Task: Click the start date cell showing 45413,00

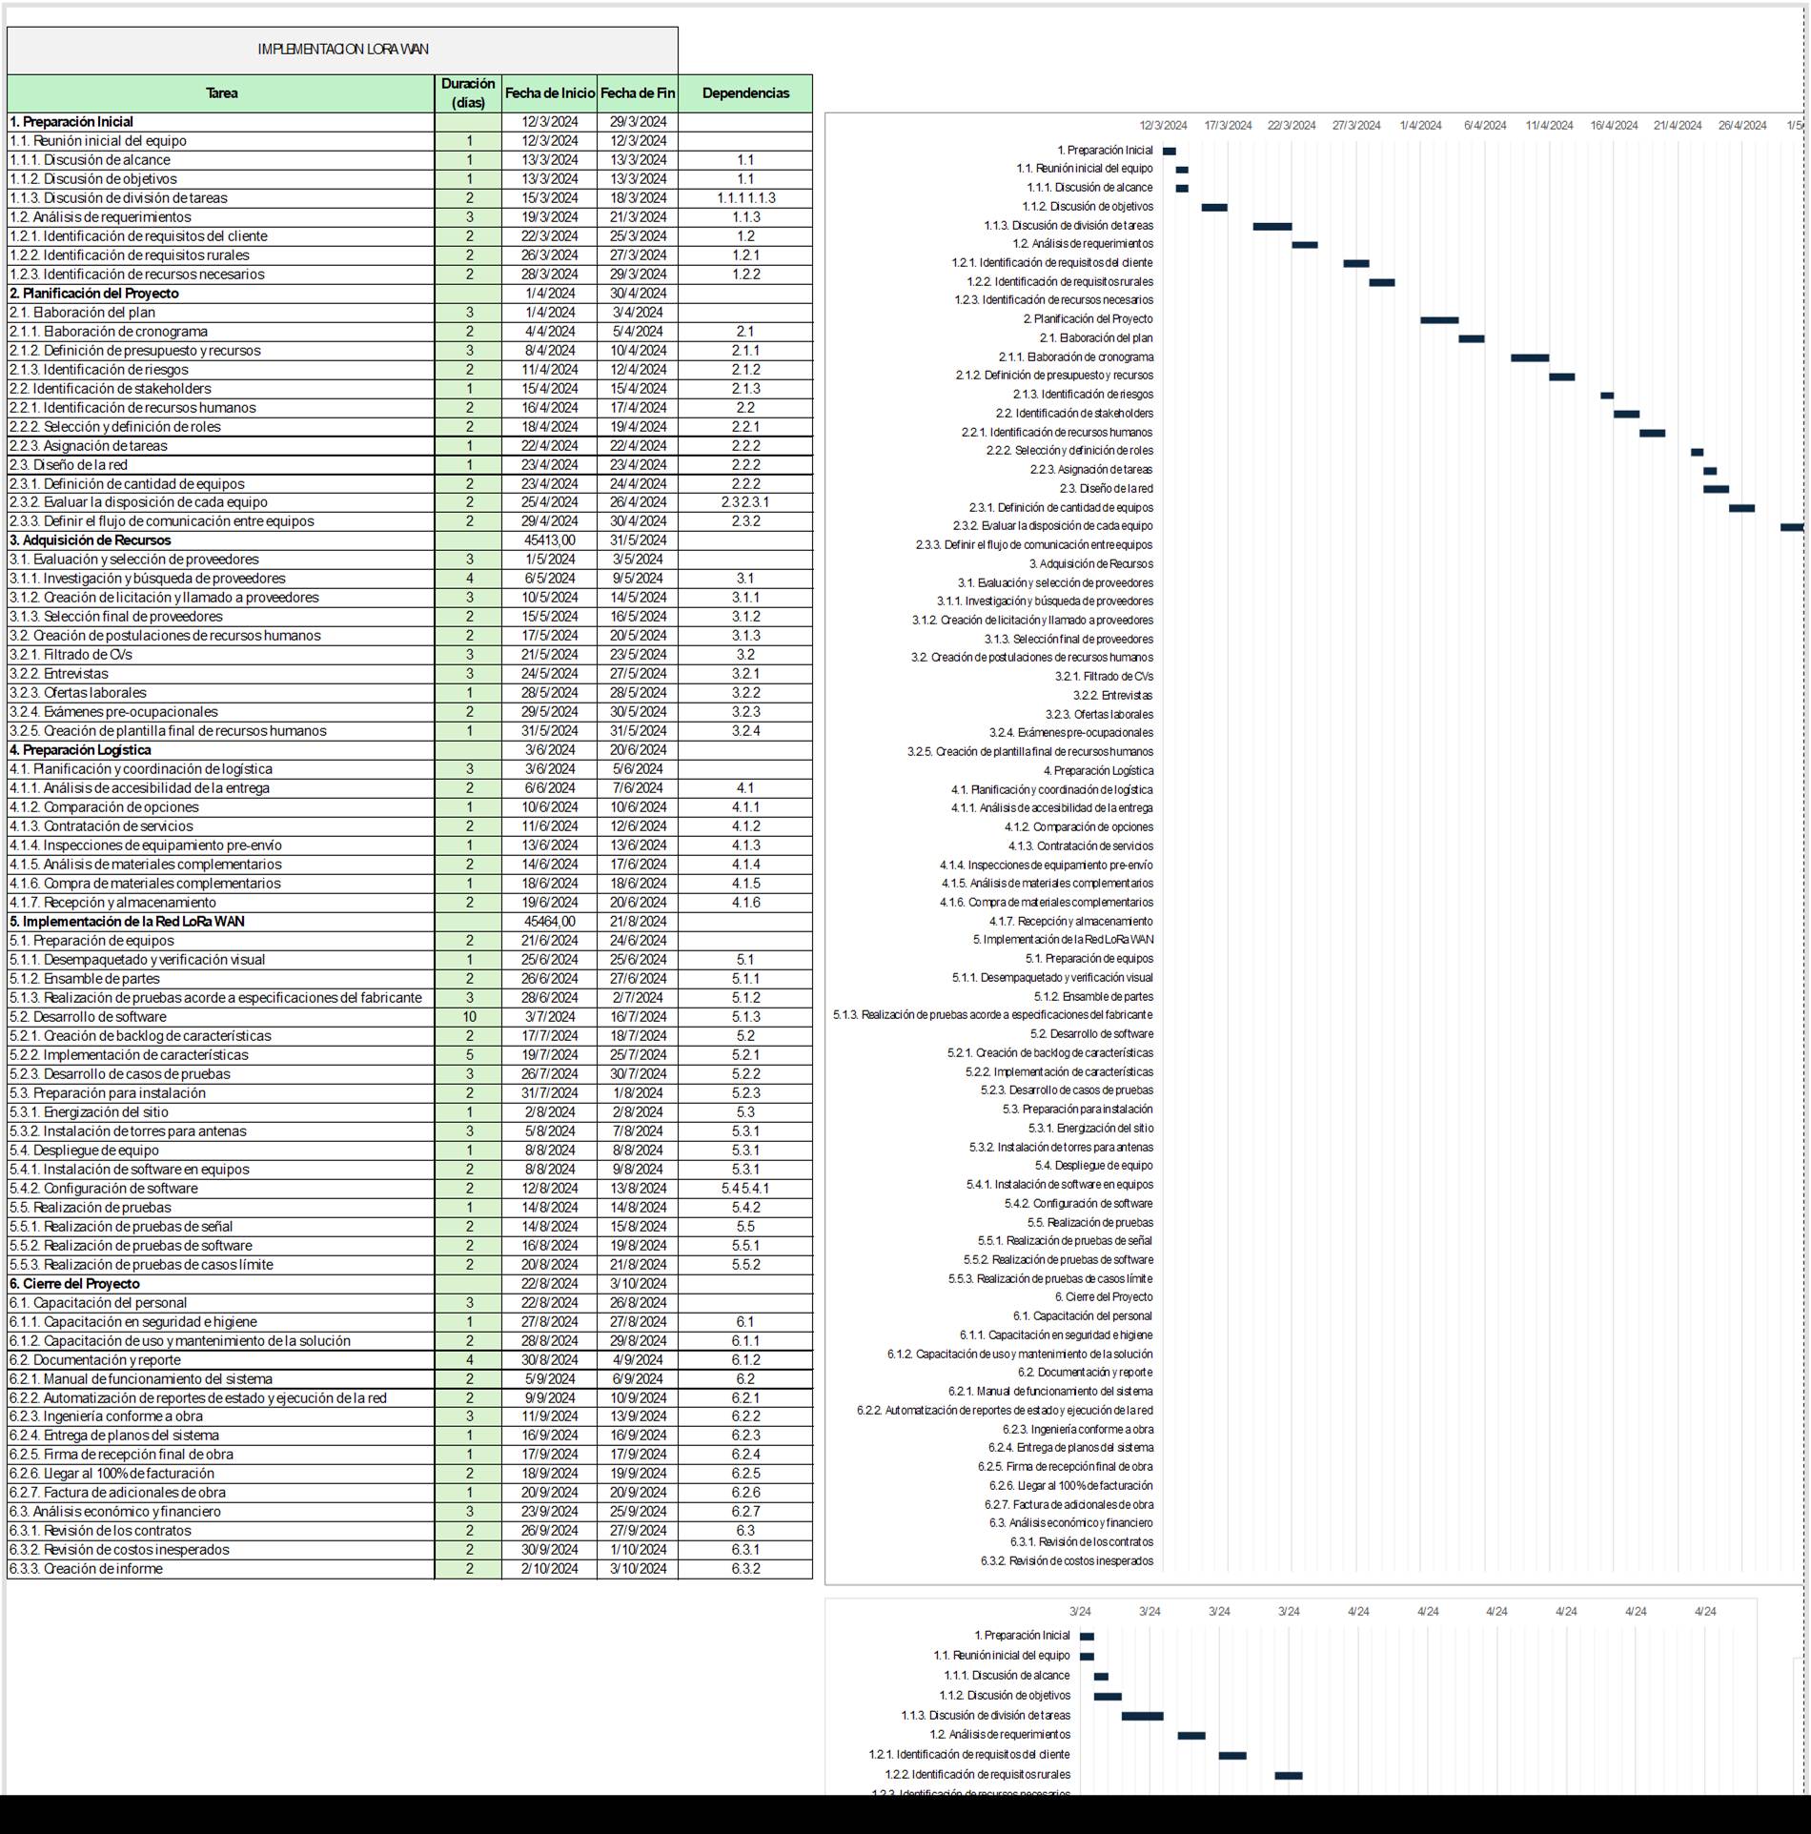Action: 549,540
